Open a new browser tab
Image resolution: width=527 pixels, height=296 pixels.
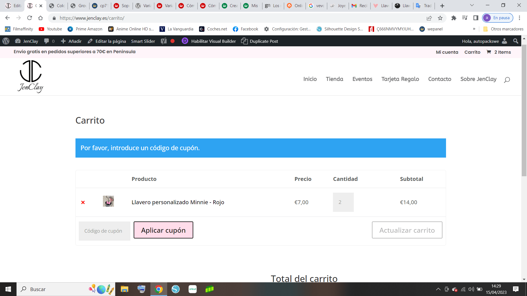coord(442,6)
